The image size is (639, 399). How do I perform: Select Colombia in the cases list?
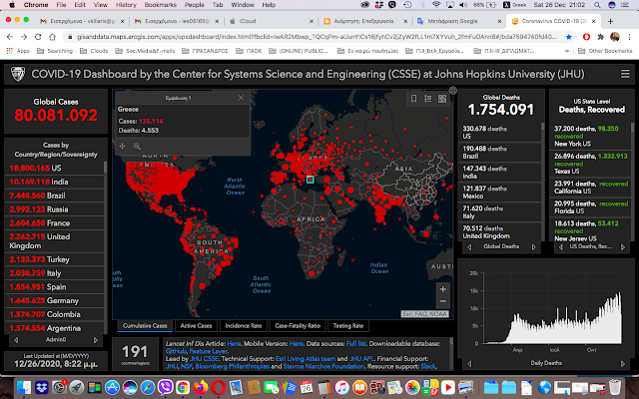click(x=54, y=314)
